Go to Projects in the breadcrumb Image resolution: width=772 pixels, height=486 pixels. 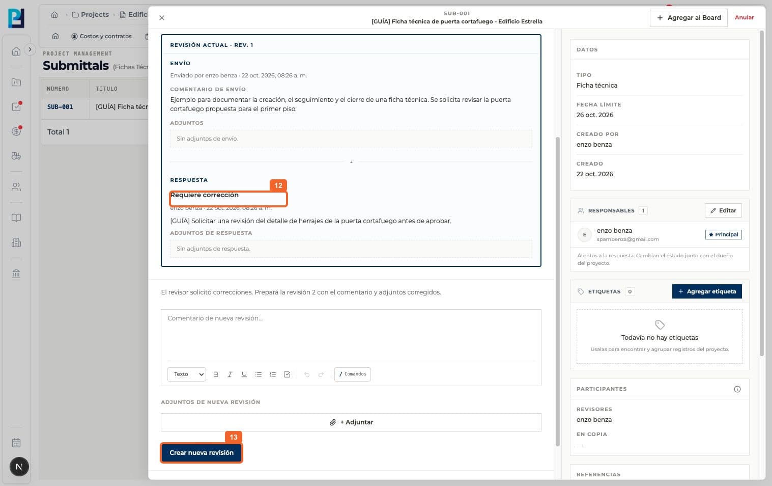coord(91,15)
